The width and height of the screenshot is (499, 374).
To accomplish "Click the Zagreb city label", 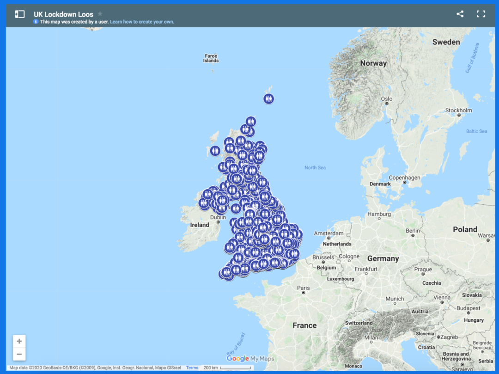I will click(450, 337).
